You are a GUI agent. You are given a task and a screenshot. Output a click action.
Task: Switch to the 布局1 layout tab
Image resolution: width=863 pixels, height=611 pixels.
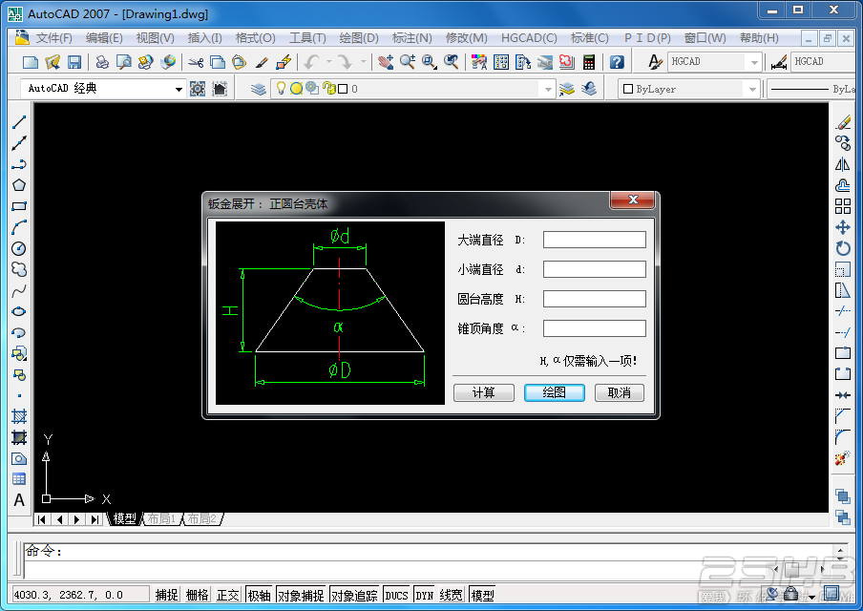tap(161, 519)
